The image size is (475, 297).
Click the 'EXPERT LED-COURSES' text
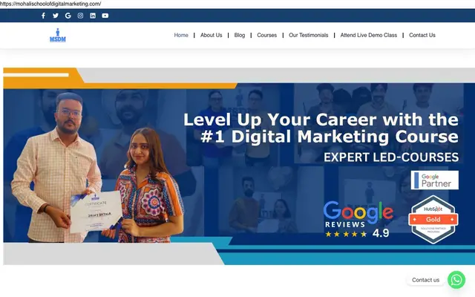tap(391, 157)
